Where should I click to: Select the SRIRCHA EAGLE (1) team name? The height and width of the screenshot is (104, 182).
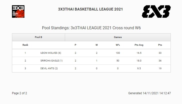coord(51,61)
